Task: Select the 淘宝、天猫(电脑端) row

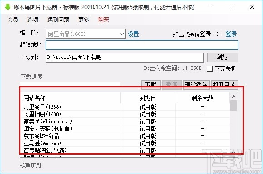Action: [x=125, y=129]
